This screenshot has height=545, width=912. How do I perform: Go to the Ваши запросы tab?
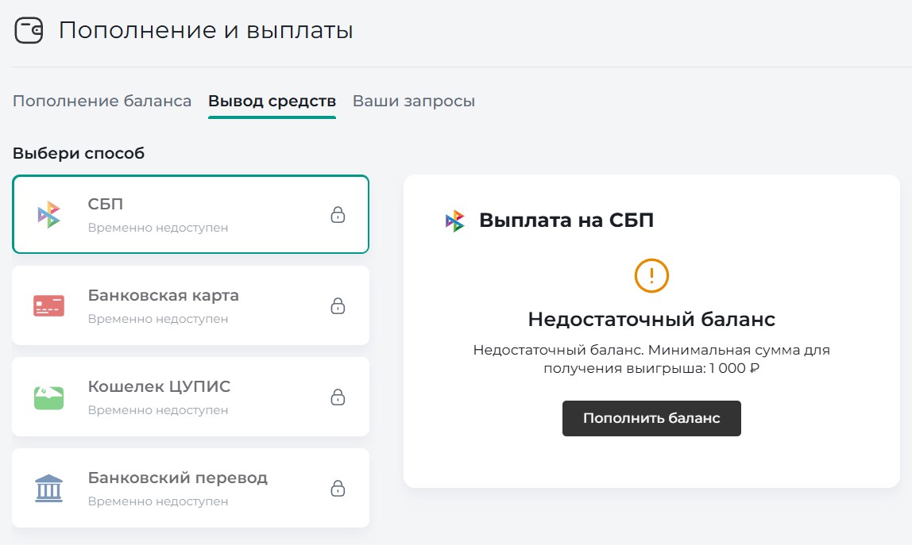(x=414, y=102)
